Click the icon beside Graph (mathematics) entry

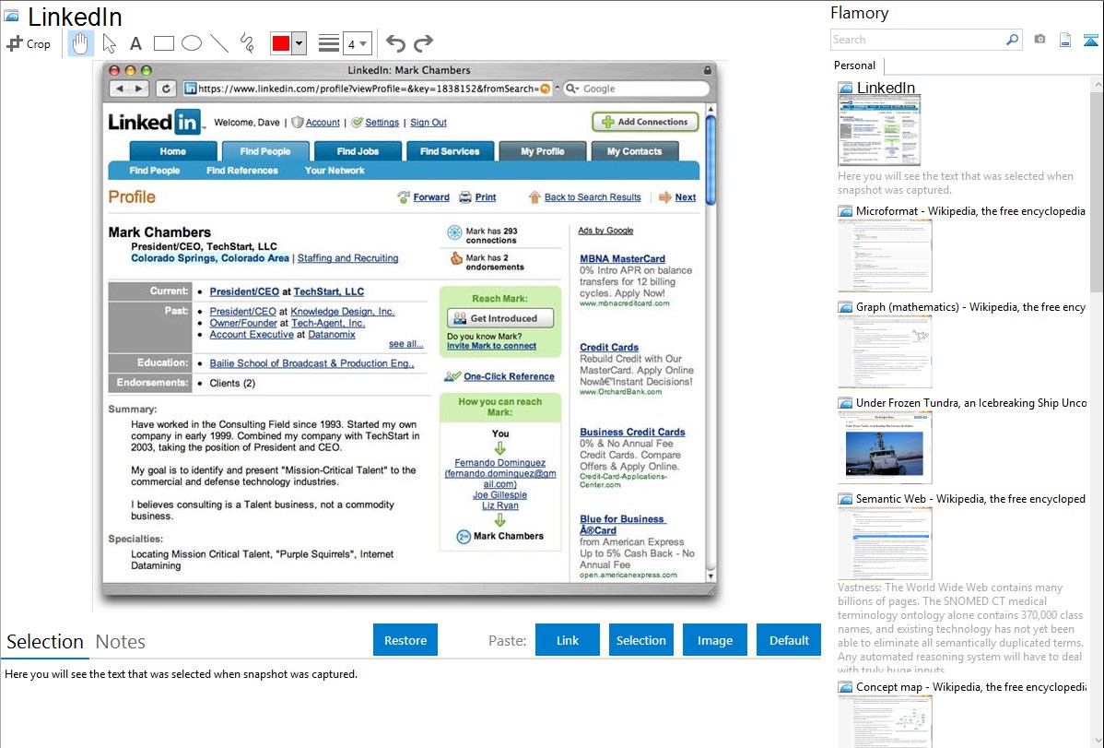tap(845, 307)
